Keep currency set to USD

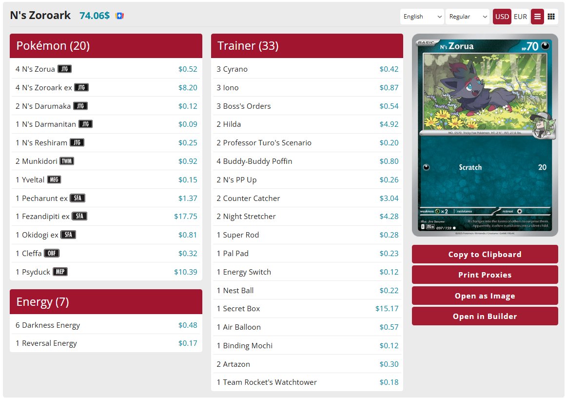(502, 17)
